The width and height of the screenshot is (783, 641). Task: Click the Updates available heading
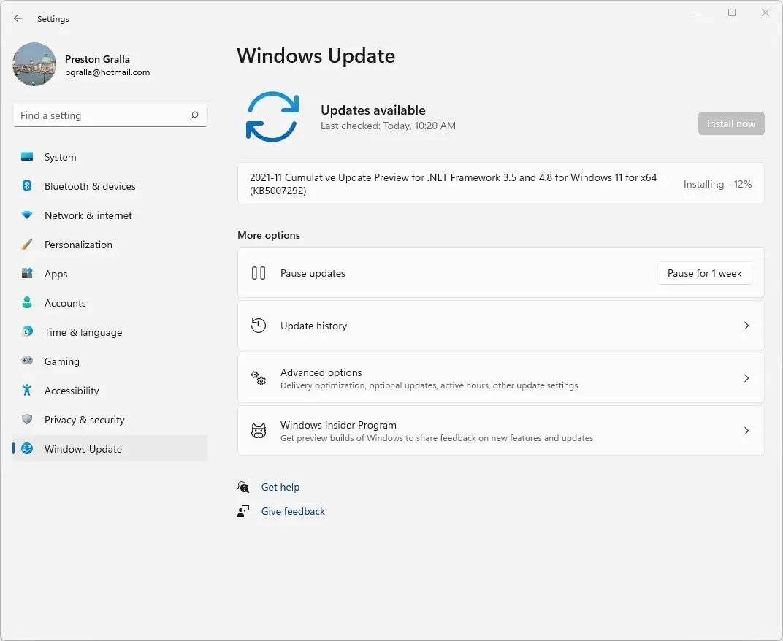373,110
